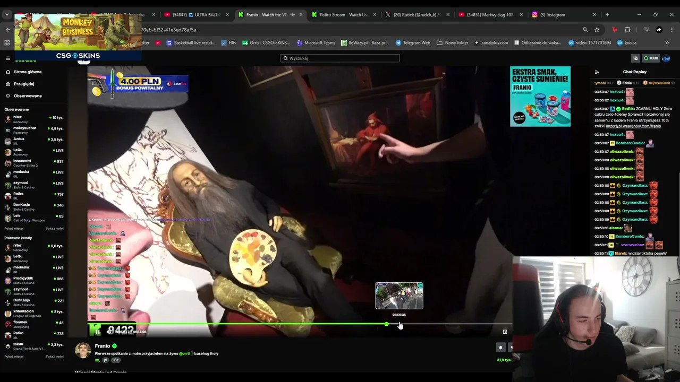
Task: Click the Franio ice cream ad banner
Action: click(540, 96)
